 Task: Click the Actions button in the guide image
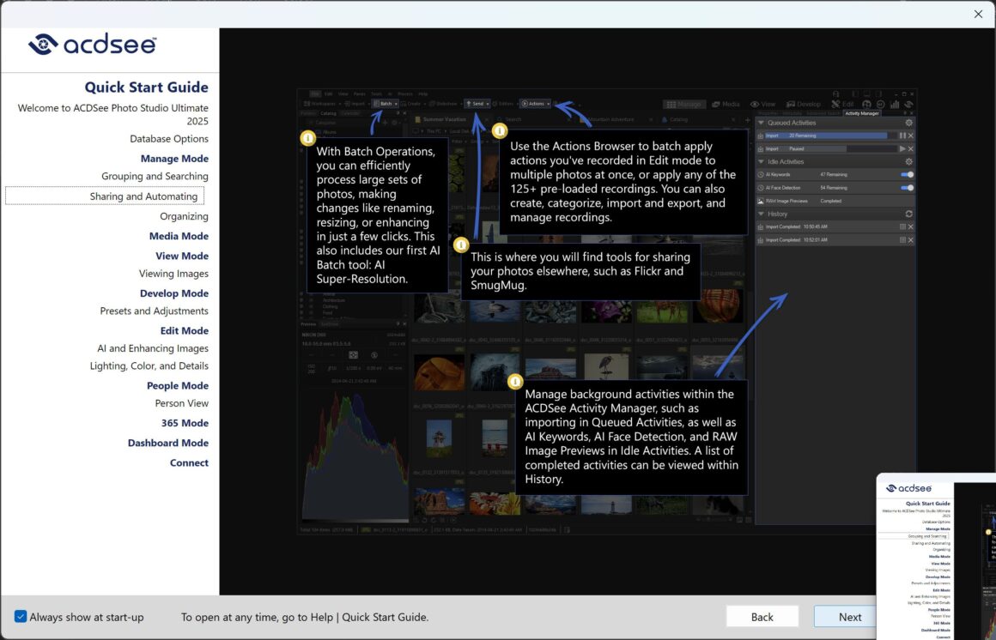pos(536,104)
